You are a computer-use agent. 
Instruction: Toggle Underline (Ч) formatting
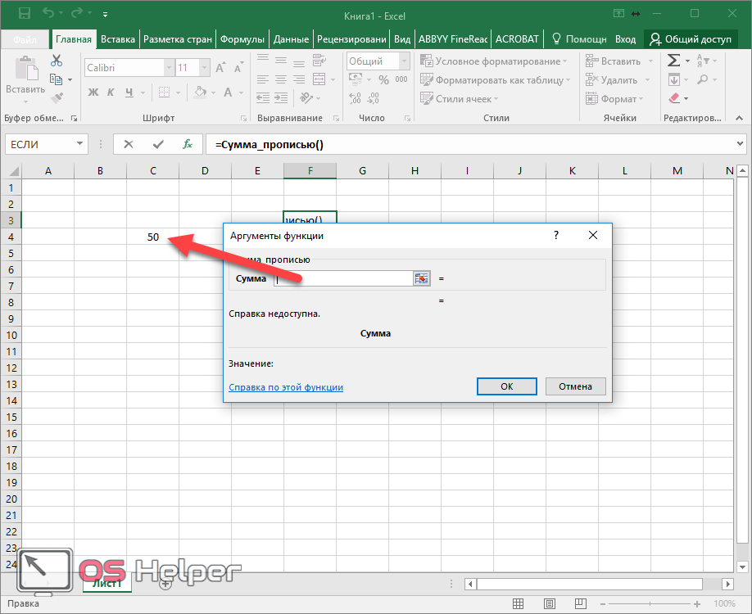(x=129, y=93)
